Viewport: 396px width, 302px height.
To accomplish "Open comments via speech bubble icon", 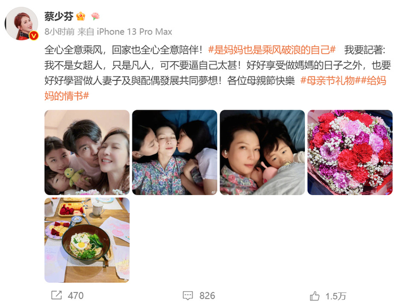I will tap(188, 295).
